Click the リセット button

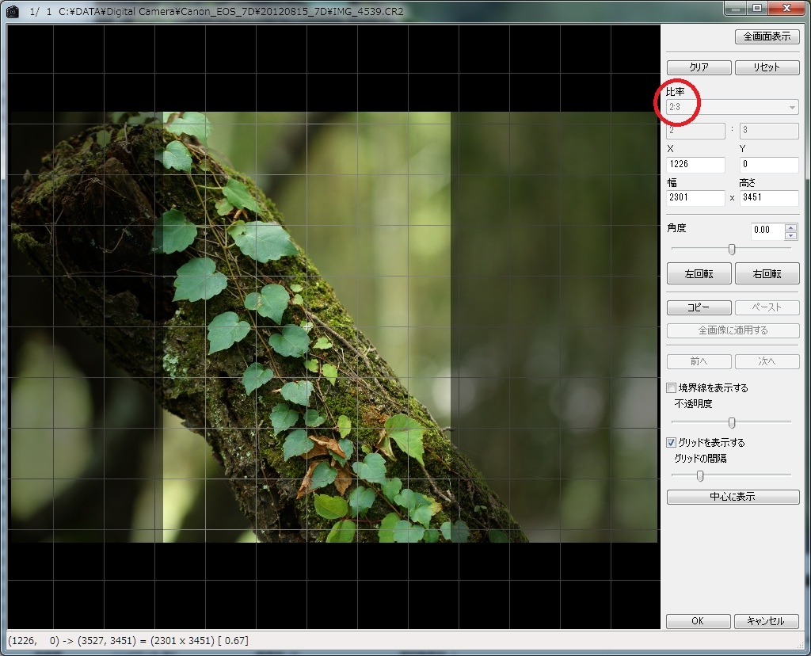click(x=767, y=67)
